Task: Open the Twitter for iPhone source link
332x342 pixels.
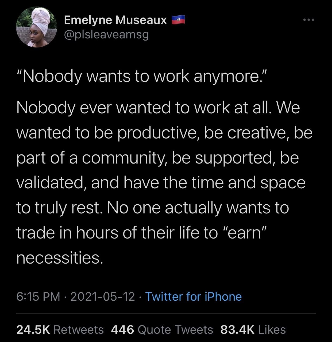Action: [193, 296]
